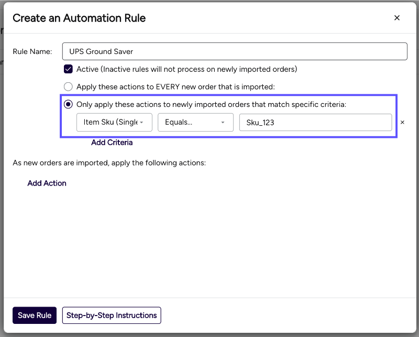Add another criteria via Add Criteria
Image resolution: width=419 pixels, height=337 pixels.
click(112, 143)
